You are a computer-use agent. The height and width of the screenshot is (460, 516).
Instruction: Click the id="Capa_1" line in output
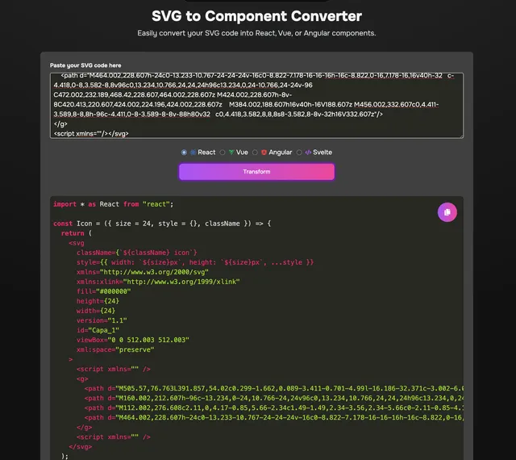tap(98, 330)
